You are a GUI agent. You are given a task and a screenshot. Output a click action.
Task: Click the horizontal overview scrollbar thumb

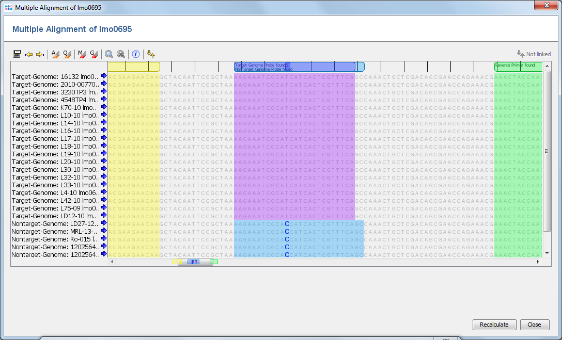point(195,262)
